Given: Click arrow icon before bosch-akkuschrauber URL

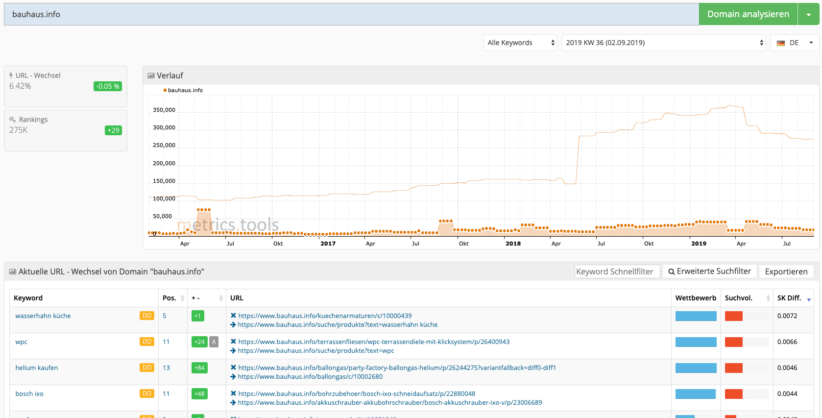Looking at the screenshot, I should 233,403.
